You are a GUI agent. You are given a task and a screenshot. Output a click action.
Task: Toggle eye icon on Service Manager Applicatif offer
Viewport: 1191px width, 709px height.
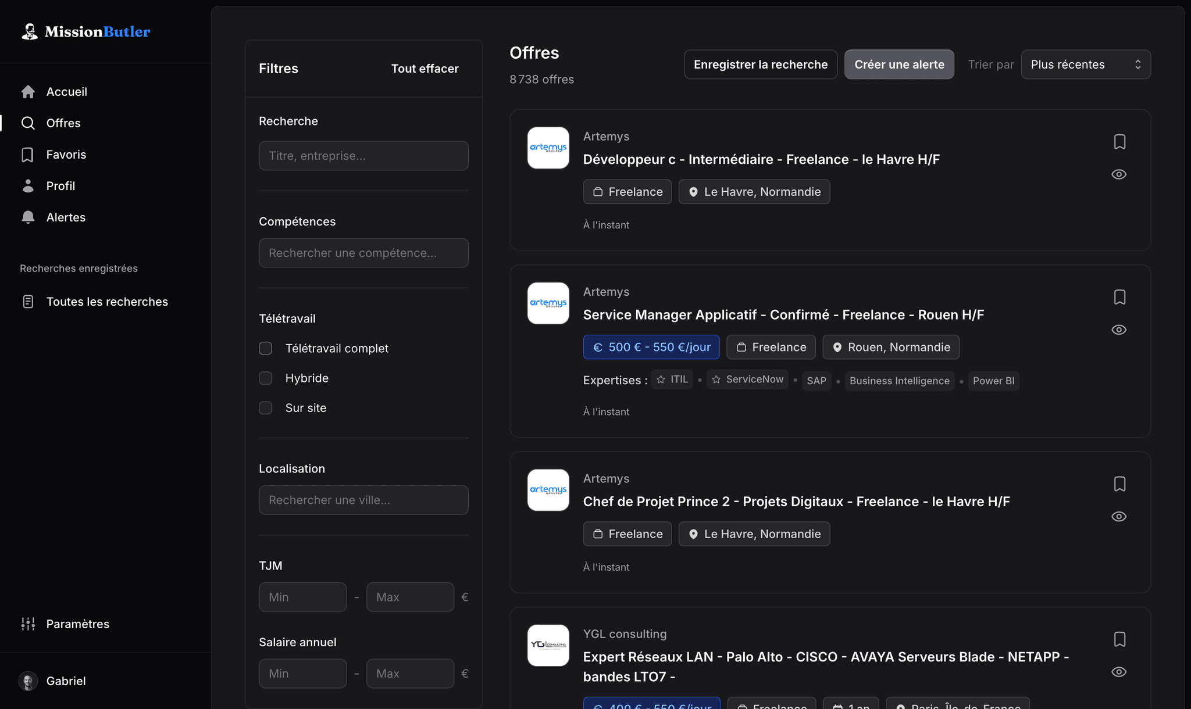pyautogui.click(x=1119, y=330)
